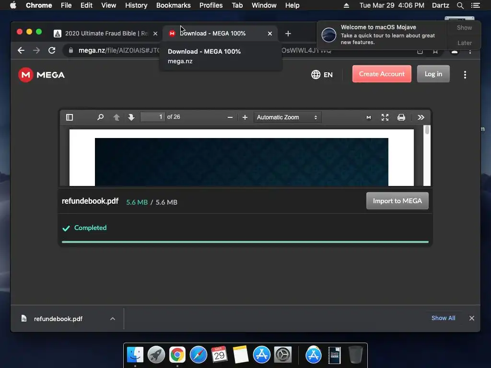
Task: Click the browser forward arrow
Action: point(36,50)
